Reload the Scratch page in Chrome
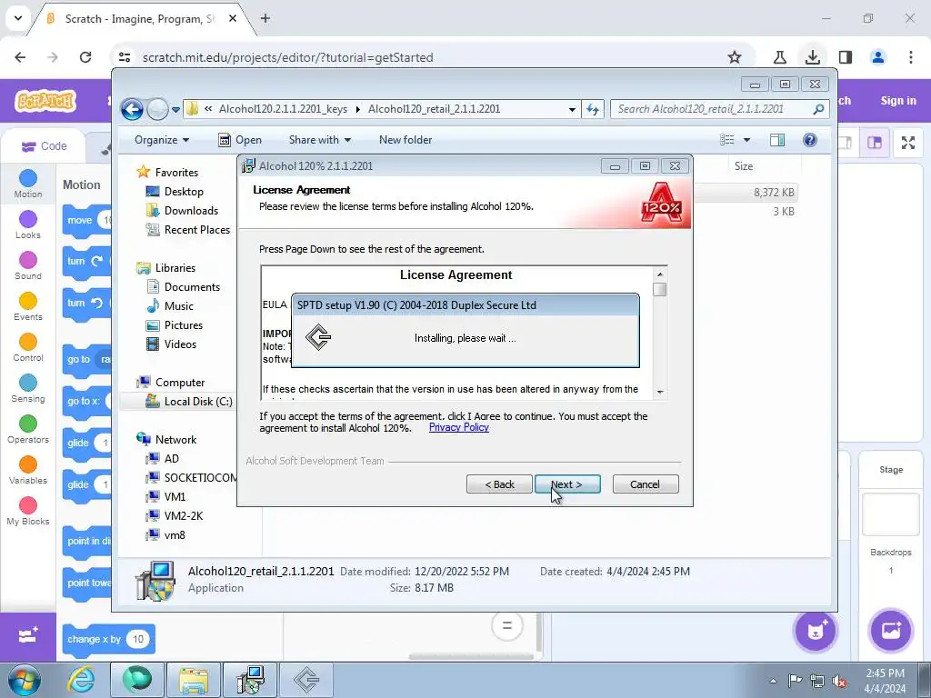This screenshot has width=931, height=698. [85, 57]
